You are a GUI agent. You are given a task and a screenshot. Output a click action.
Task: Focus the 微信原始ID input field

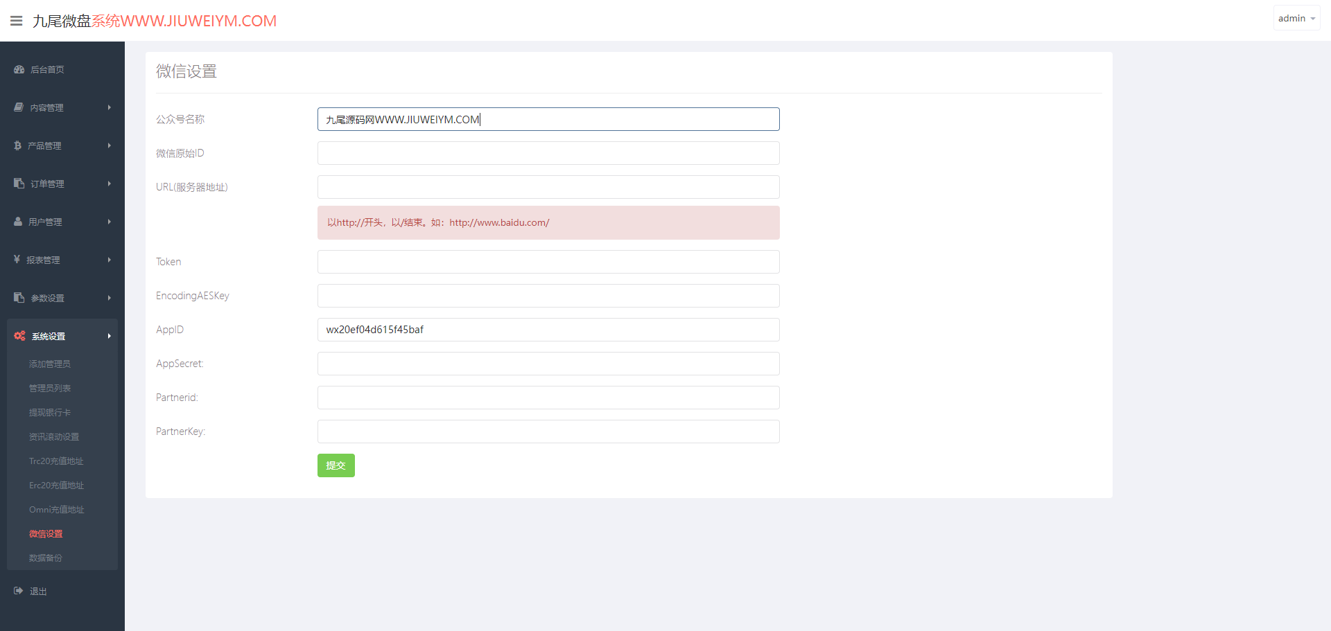(x=548, y=153)
